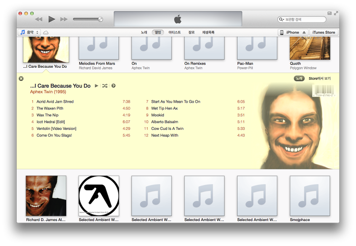Click the library search field
This screenshot has width=356, height=246.
pyautogui.click(x=302, y=19)
